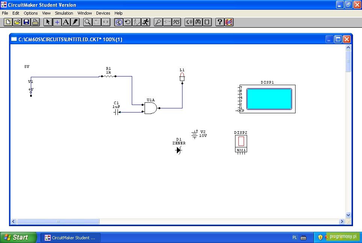Select the V2 10V battery symbol
This screenshot has width=362, height=243.
tap(195, 134)
